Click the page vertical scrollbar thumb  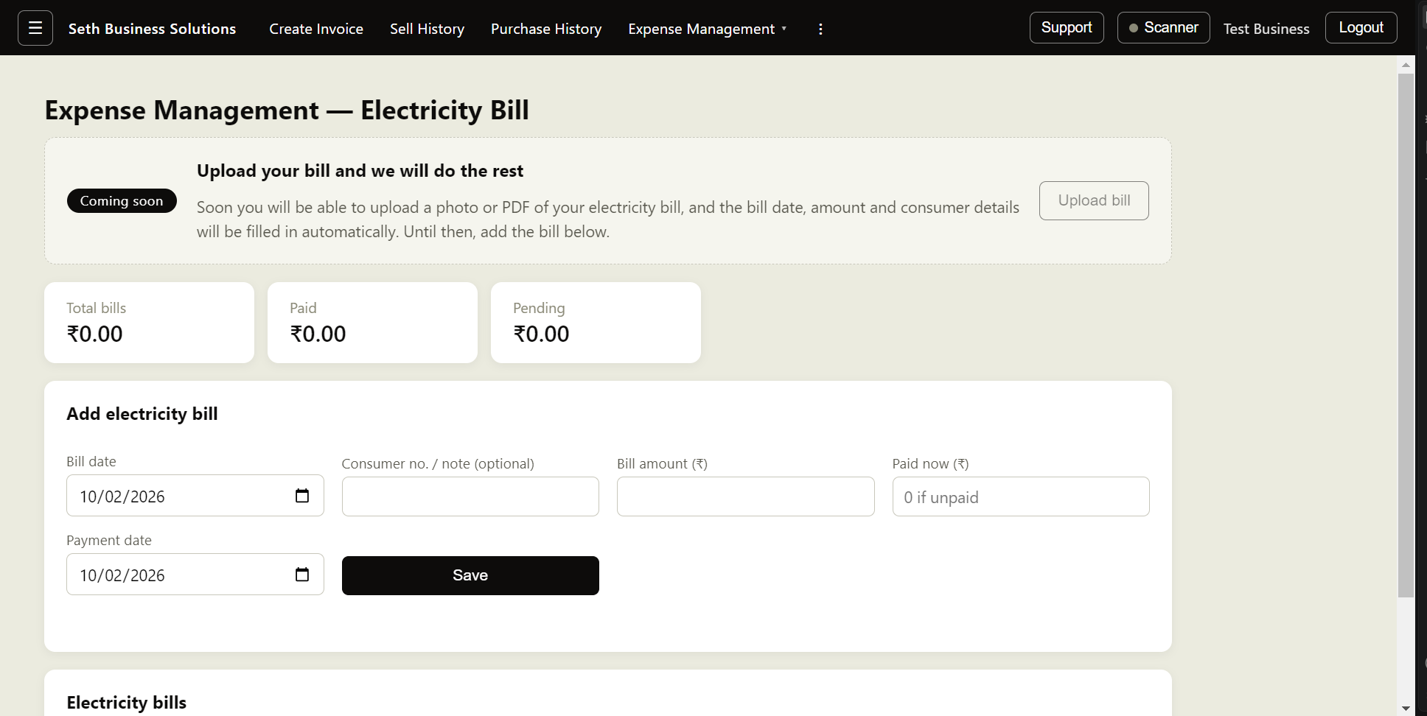[x=1406, y=335]
